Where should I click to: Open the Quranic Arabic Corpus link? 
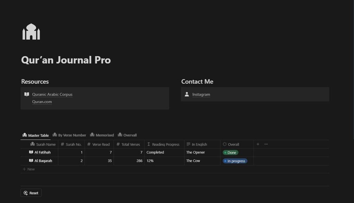[x=52, y=94]
